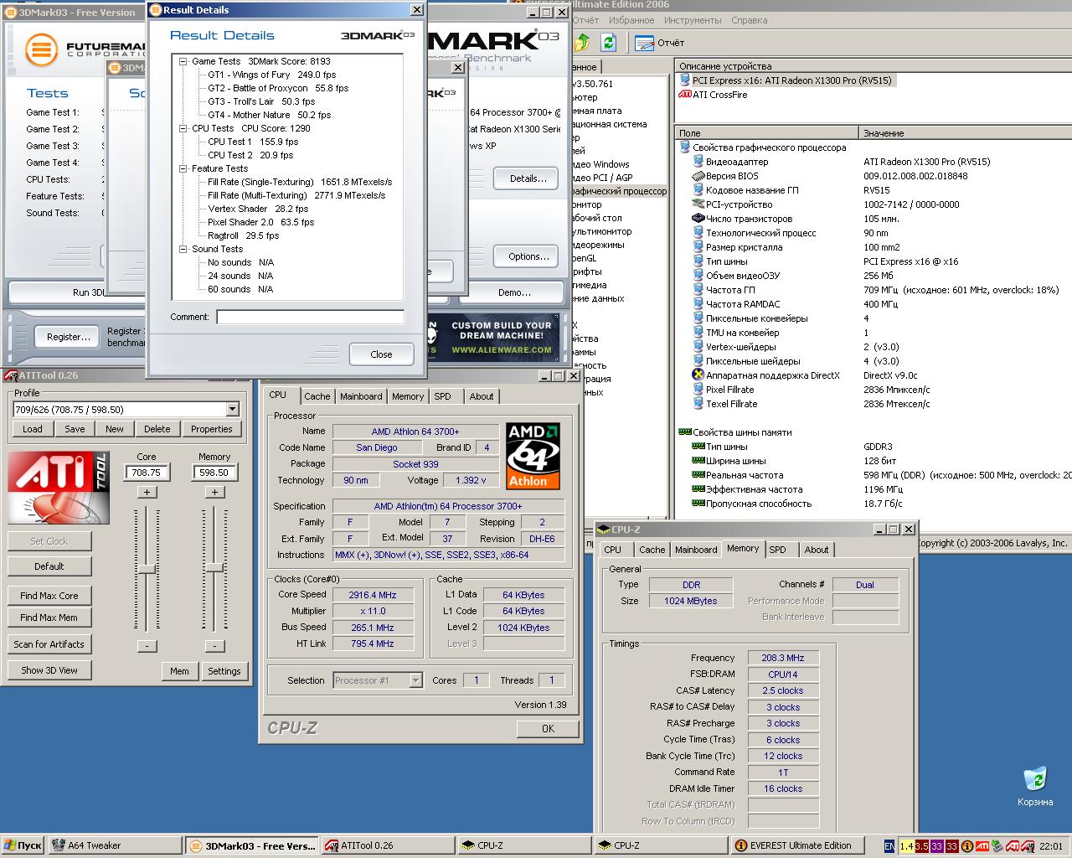Open About tab in front CPU-Z window

coord(482,396)
